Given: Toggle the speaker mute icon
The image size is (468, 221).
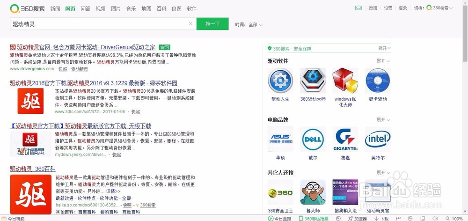Looking at the screenshot, I should [x=435, y=219].
